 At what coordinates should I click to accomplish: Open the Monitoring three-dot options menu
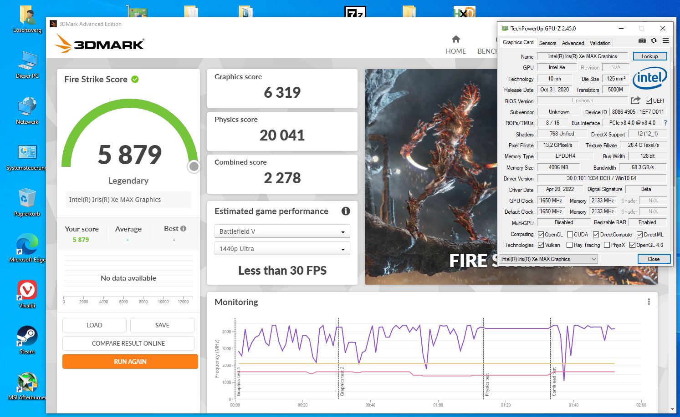point(649,302)
